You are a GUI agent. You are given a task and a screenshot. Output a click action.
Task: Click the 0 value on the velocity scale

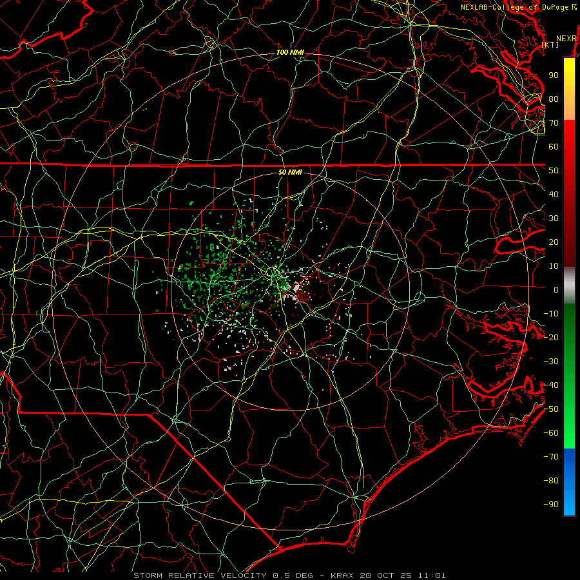(x=556, y=290)
